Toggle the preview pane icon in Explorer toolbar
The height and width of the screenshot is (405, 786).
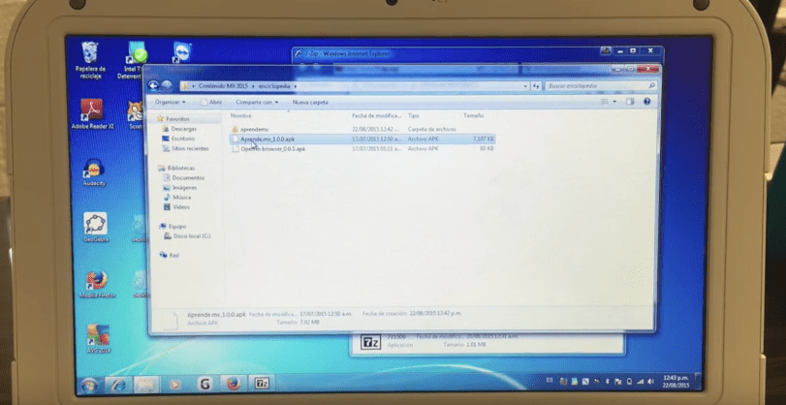[x=630, y=101]
